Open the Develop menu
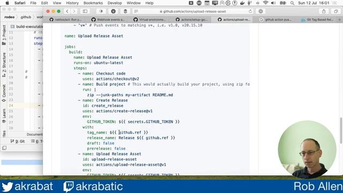The width and height of the screenshot is (343, 193). 115,3
